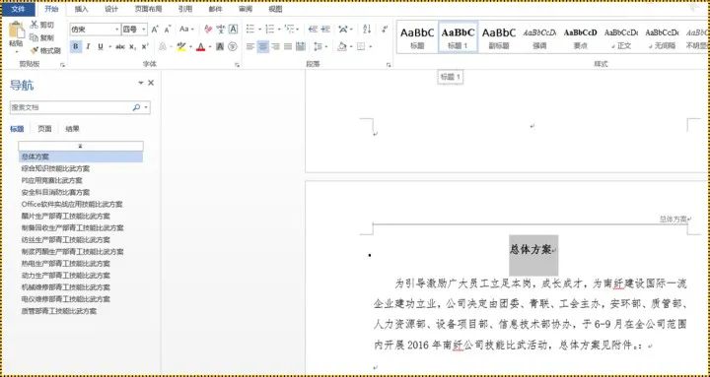Apply strikethrough (abc) formatting
710x377 pixels.
(x=120, y=46)
